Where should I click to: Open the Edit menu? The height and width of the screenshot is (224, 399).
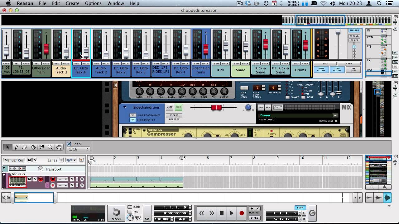pyautogui.click(x=56, y=3)
